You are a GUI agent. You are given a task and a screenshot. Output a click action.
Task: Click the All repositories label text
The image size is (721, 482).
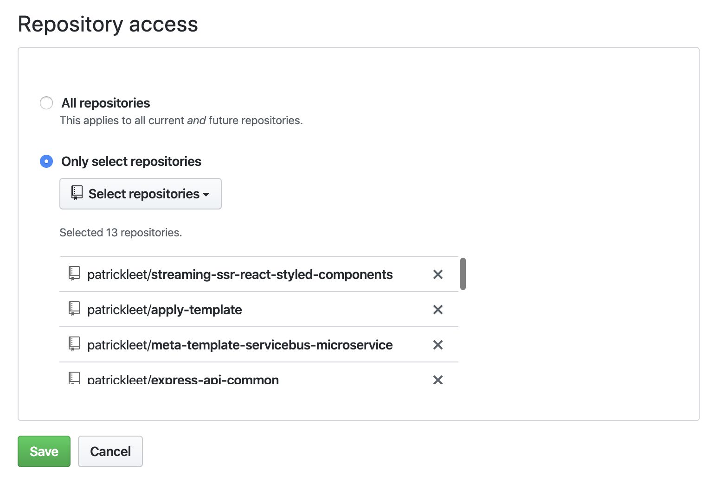106,103
